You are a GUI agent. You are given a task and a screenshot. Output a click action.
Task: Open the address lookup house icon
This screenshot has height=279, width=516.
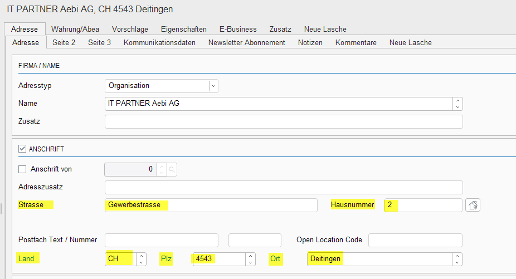tap(473, 205)
